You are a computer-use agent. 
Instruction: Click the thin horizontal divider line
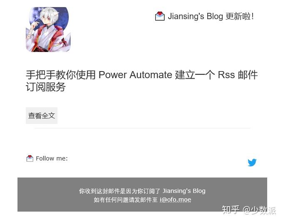pos(142,128)
